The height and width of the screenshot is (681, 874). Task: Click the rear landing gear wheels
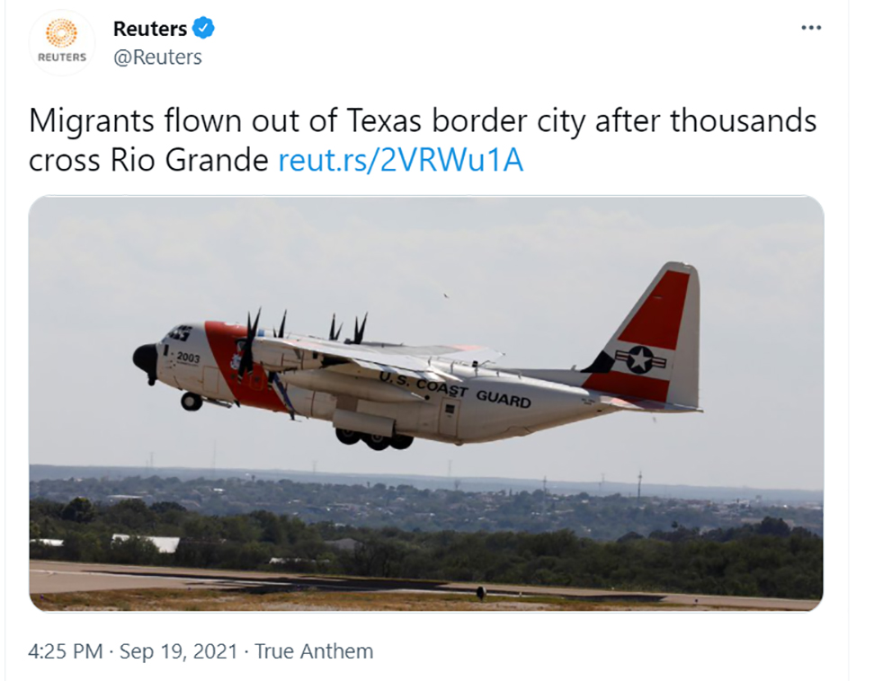tap(375, 438)
